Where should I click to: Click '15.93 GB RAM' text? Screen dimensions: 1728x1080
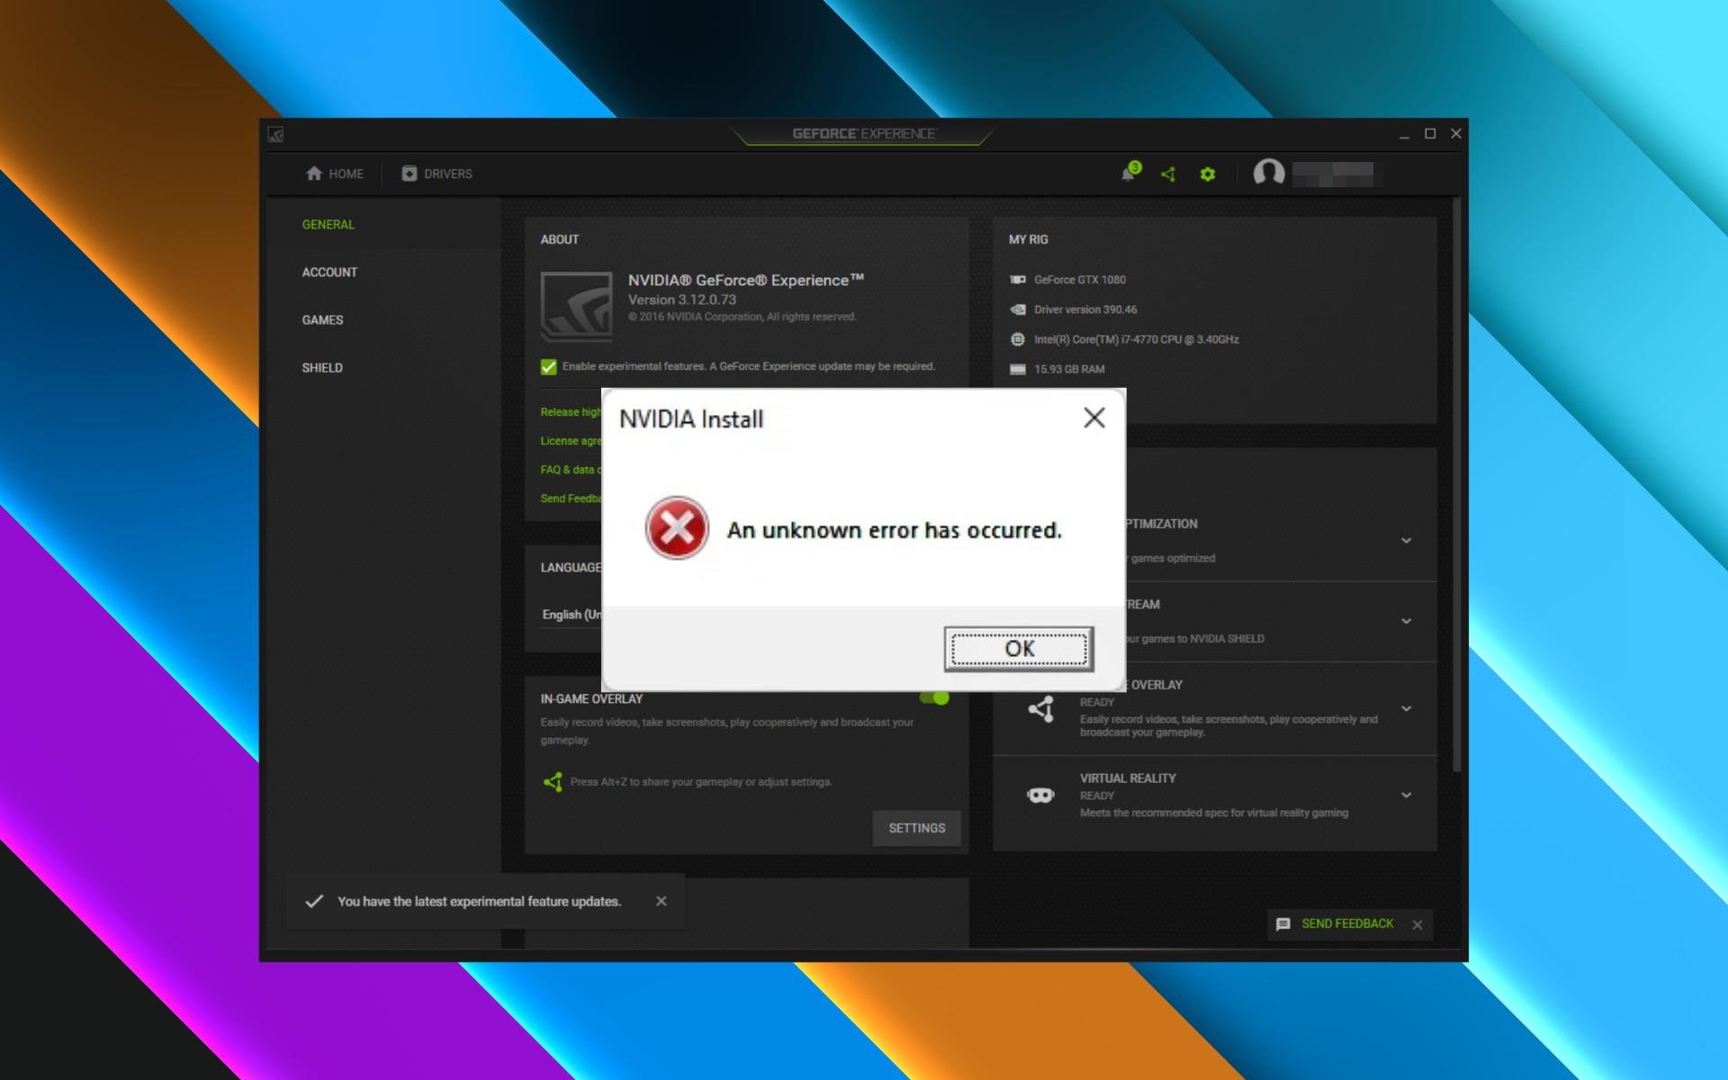coord(1069,369)
